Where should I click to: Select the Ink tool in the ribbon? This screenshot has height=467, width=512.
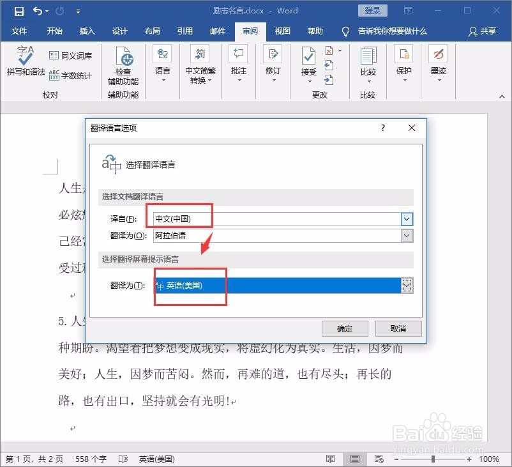[x=437, y=61]
